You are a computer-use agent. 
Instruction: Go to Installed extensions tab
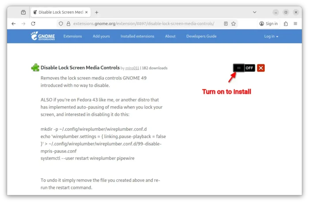click(x=137, y=36)
